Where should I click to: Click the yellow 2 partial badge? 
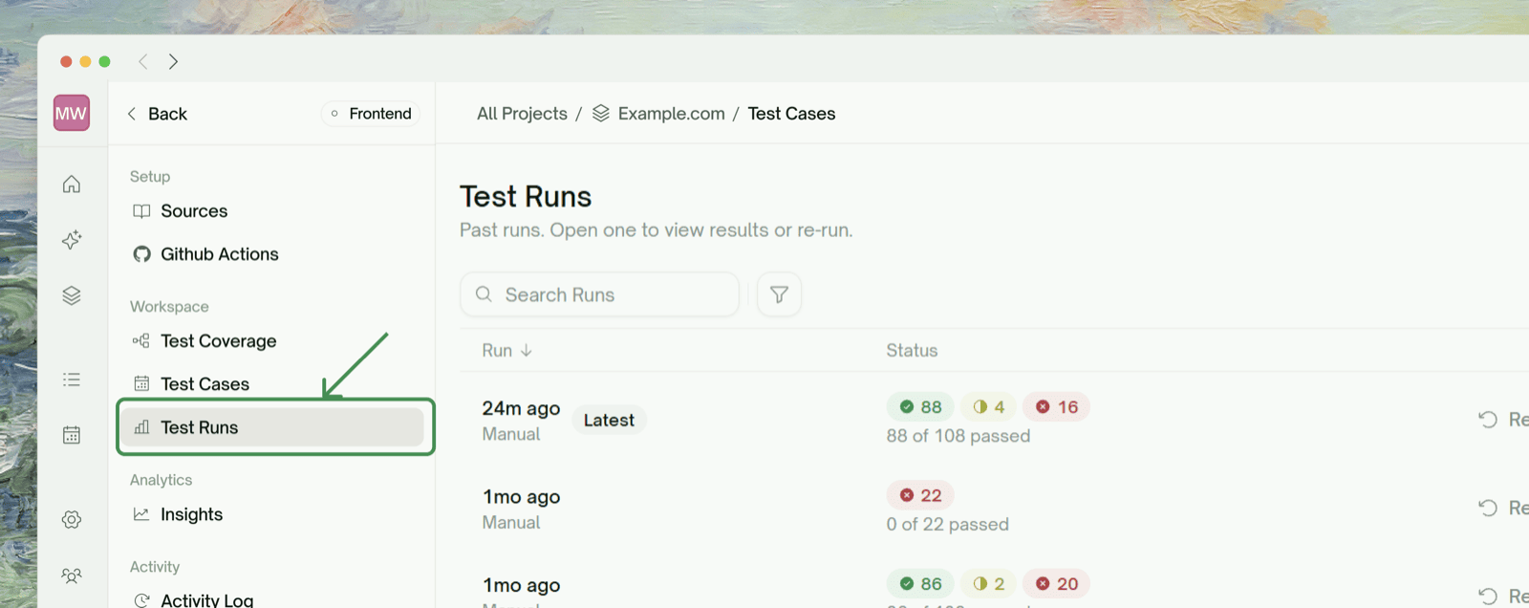pos(988,583)
